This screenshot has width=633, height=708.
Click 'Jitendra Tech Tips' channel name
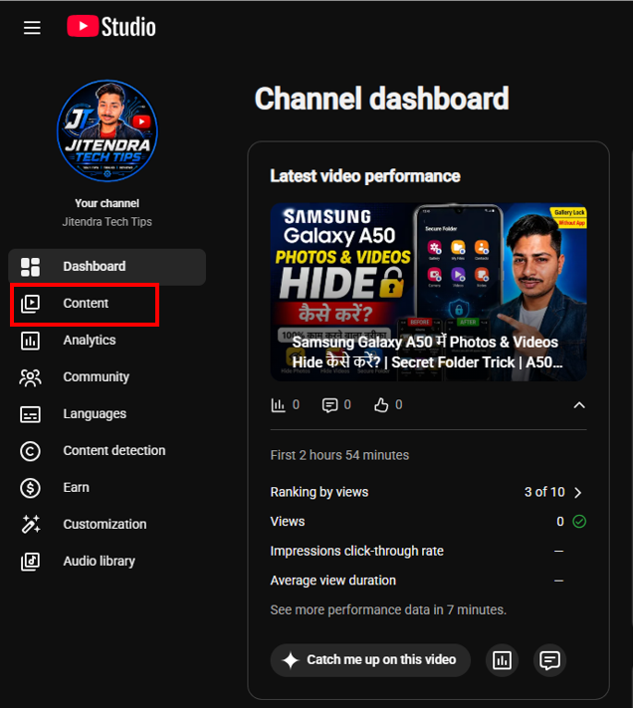(106, 222)
